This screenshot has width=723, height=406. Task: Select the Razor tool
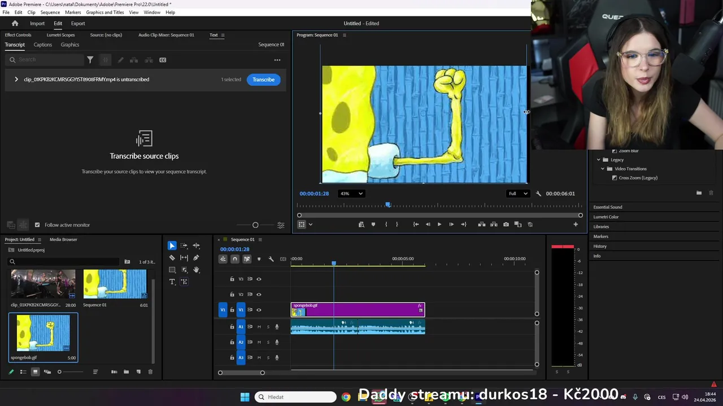coord(172,258)
